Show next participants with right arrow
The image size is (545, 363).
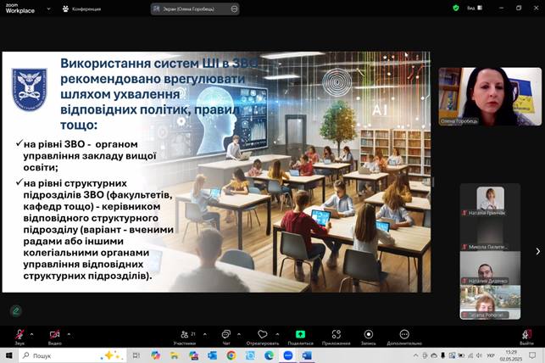[537, 251]
